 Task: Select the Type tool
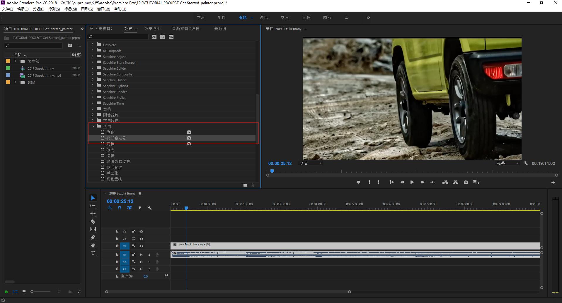[x=93, y=253]
